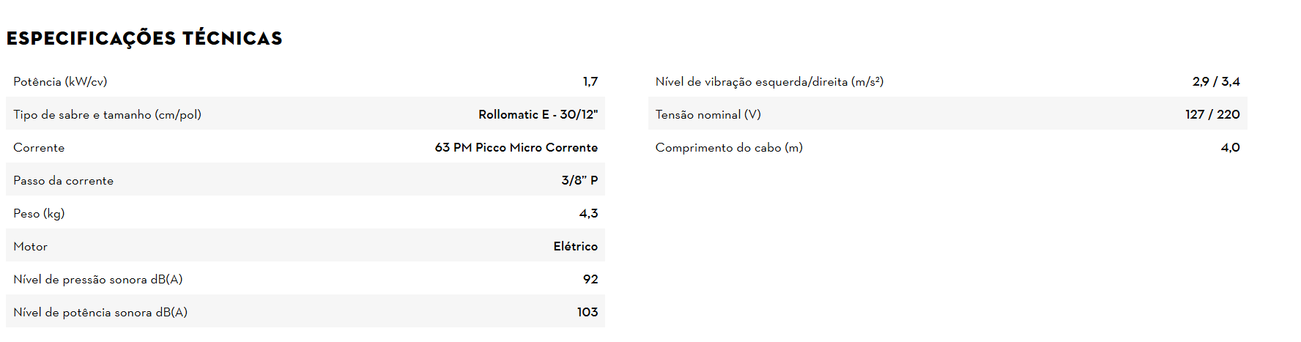Select the 4,3 weight value
The image size is (1301, 342).
tap(588, 213)
